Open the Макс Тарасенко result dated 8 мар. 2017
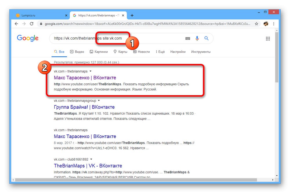 85,136
